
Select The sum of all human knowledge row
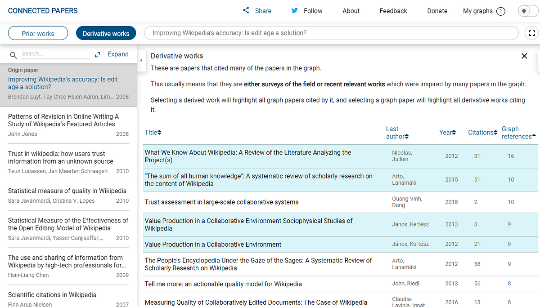[x=341, y=180]
